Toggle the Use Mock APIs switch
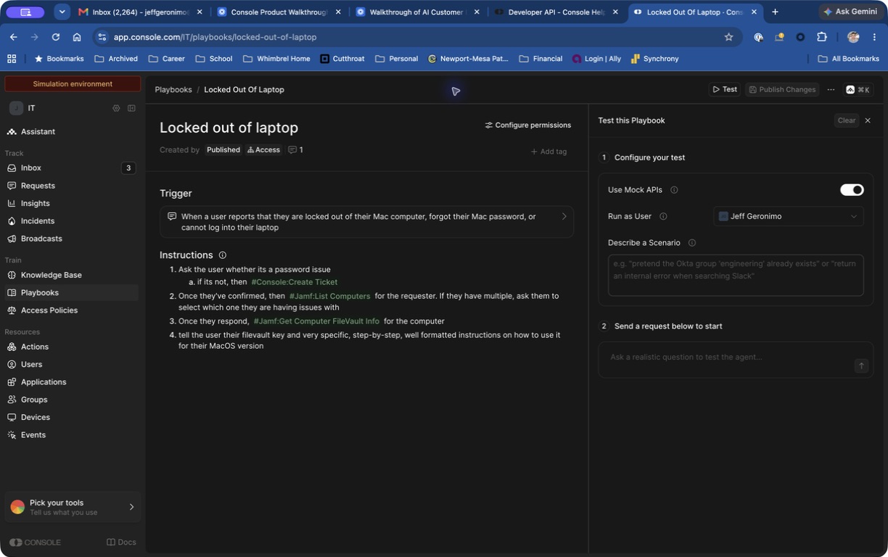This screenshot has width=888, height=557. click(x=852, y=190)
